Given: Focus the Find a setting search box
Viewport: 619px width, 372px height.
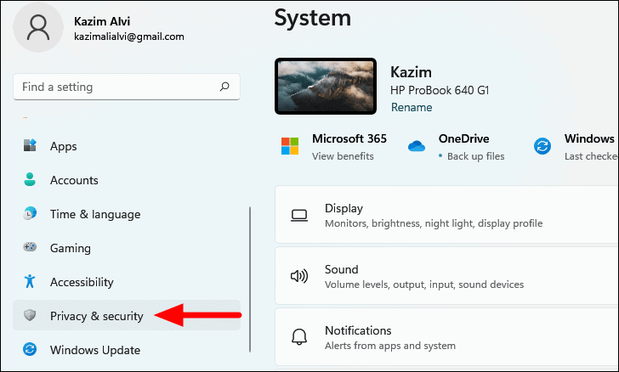Looking at the screenshot, I should point(127,87).
